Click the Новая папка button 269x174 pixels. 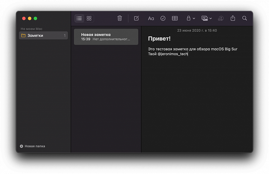click(x=33, y=146)
